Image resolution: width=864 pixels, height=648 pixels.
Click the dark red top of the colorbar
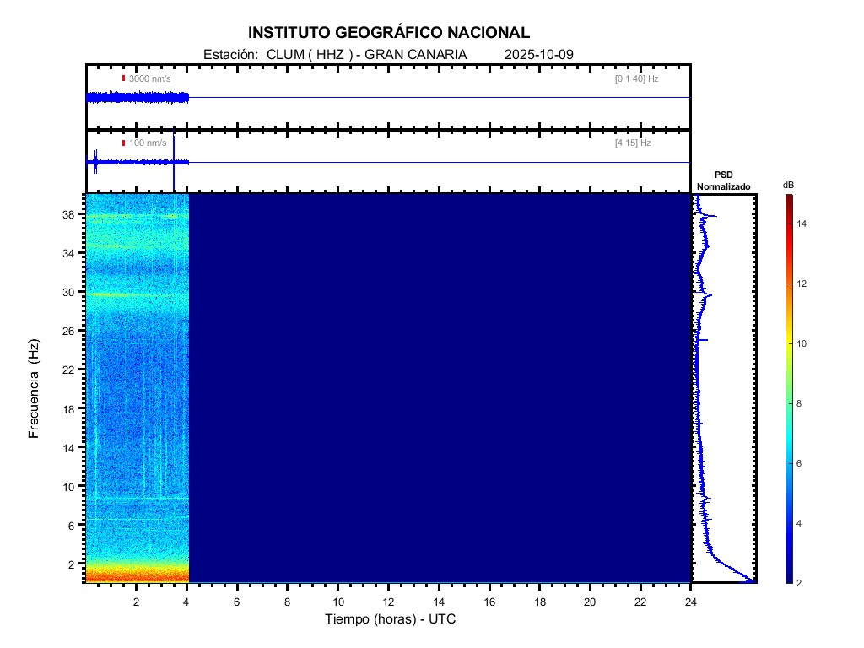pyautogui.click(x=788, y=199)
